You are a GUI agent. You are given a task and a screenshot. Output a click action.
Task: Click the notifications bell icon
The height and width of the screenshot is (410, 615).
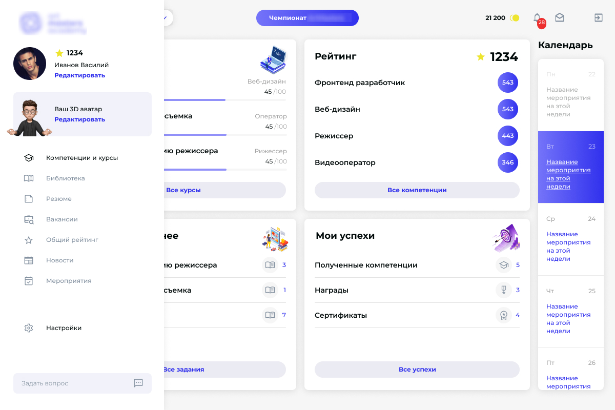[x=537, y=18]
